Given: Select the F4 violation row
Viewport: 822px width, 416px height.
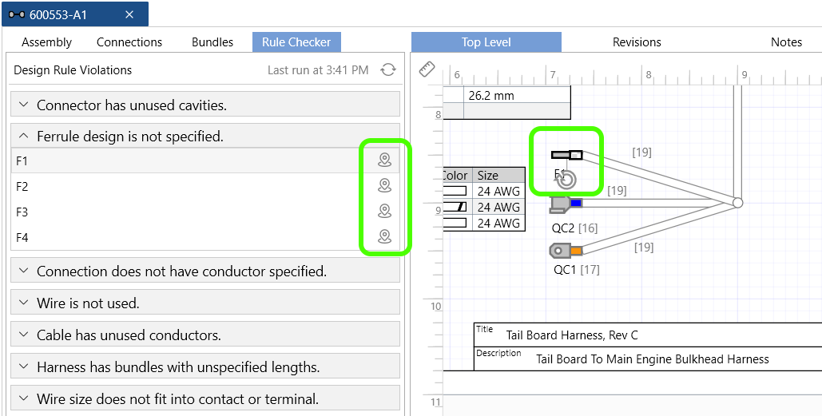Looking at the screenshot, I should [x=205, y=237].
